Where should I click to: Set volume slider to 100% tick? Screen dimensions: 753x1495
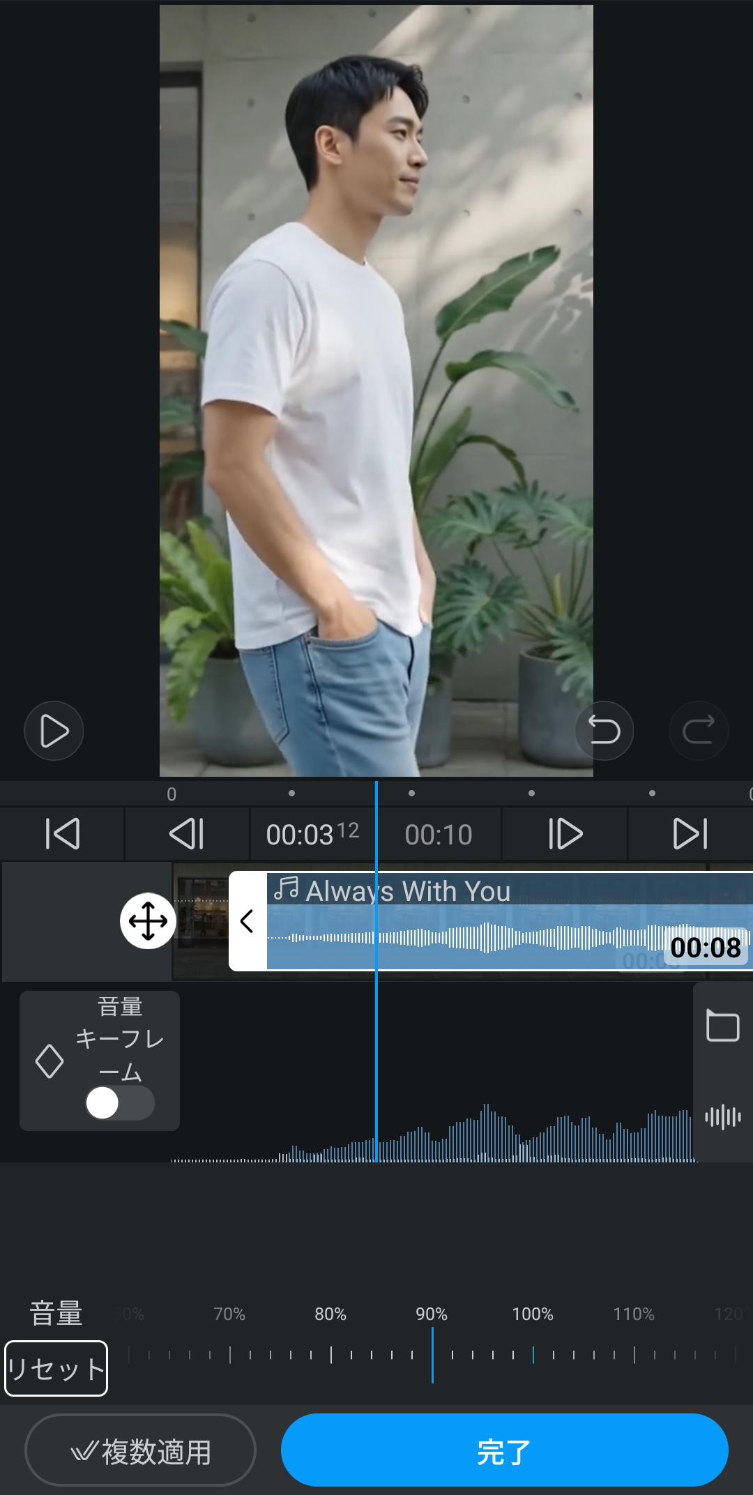coord(533,1355)
